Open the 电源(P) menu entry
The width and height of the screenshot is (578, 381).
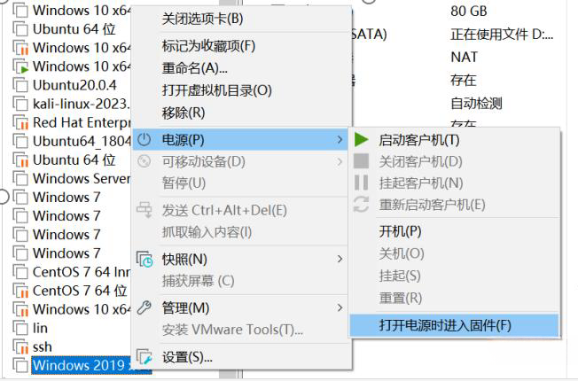click(x=240, y=140)
